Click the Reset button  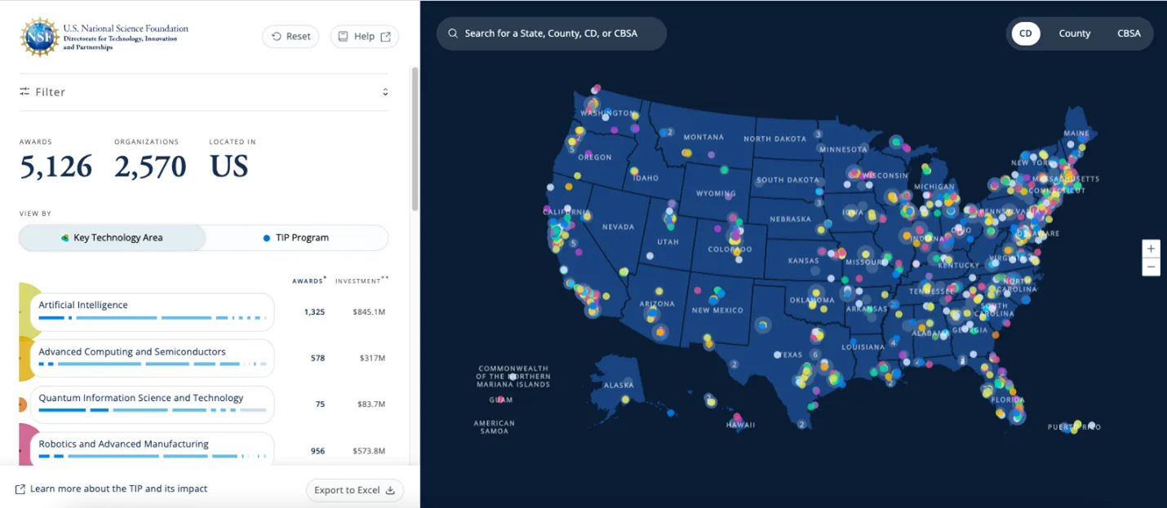point(291,37)
